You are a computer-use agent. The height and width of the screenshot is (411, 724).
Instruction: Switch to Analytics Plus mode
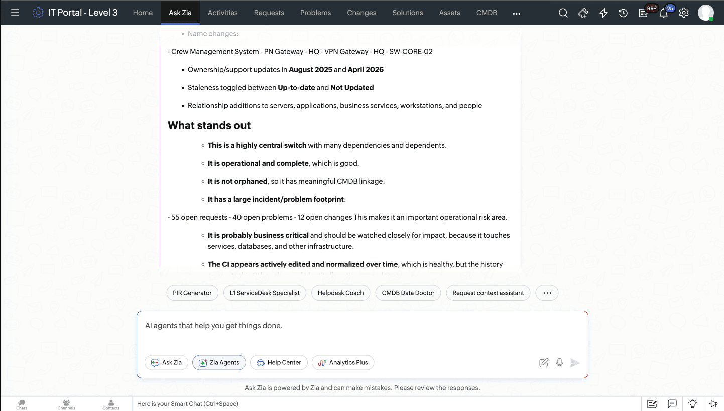[x=343, y=362]
